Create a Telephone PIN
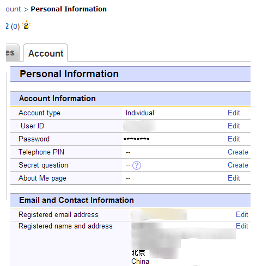 238,152
